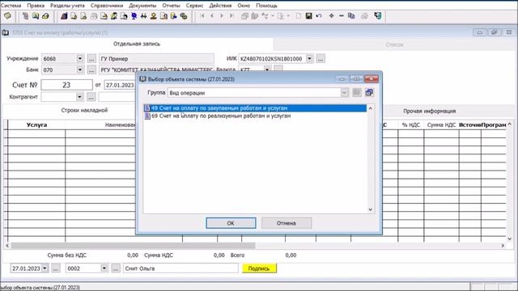Screen dimensions: 518x291
Task: Click the undo arrow icon
Action: (x=318, y=16)
